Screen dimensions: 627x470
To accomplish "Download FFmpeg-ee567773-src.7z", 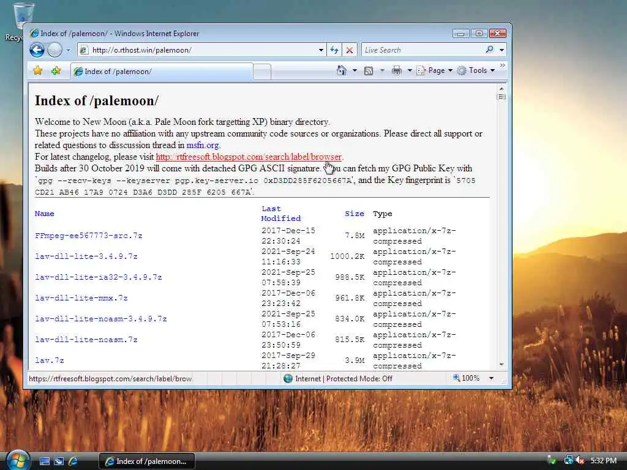I will [x=89, y=236].
